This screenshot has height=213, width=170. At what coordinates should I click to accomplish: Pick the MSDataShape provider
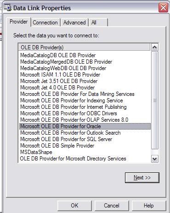pos(36,152)
